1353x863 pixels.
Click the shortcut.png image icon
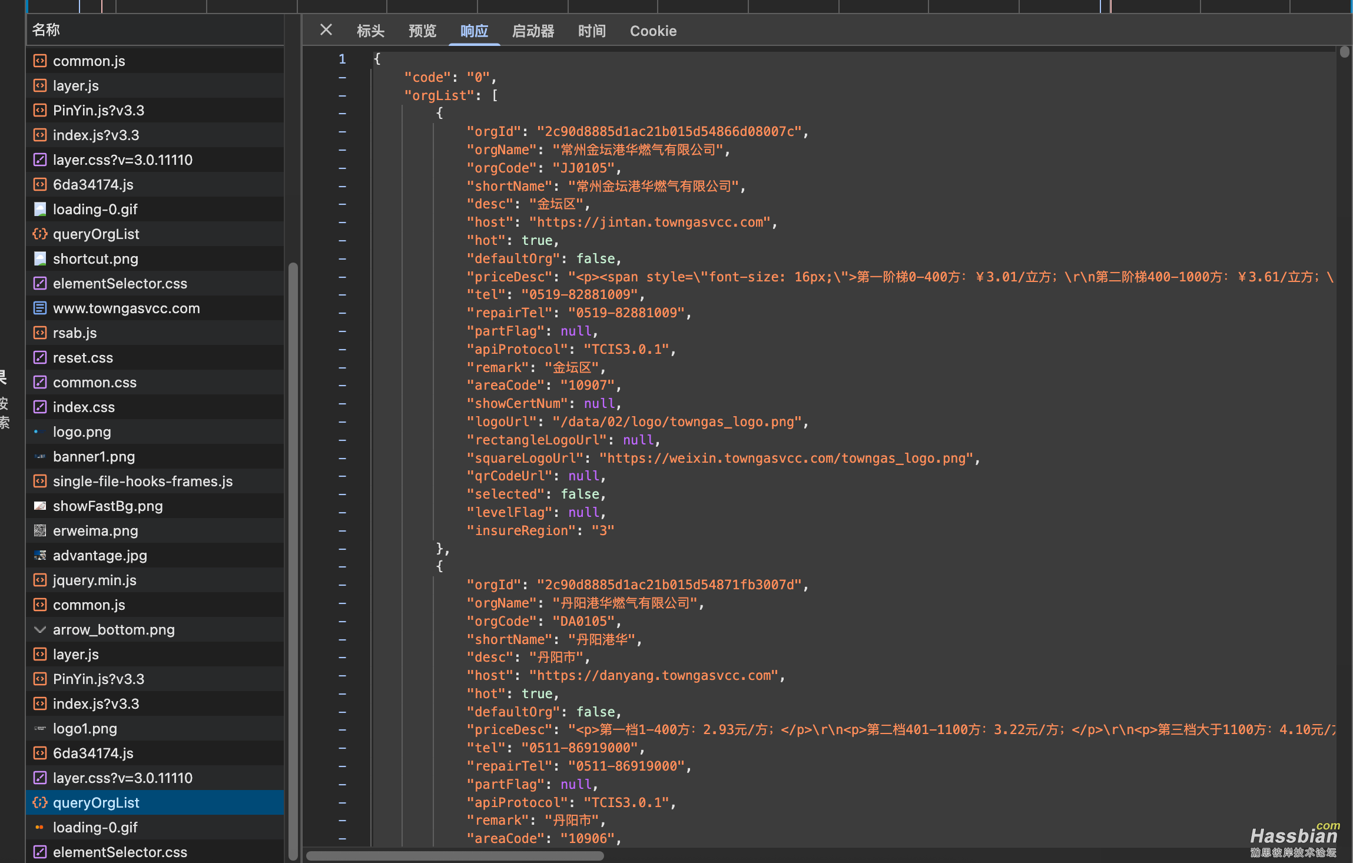(x=40, y=258)
